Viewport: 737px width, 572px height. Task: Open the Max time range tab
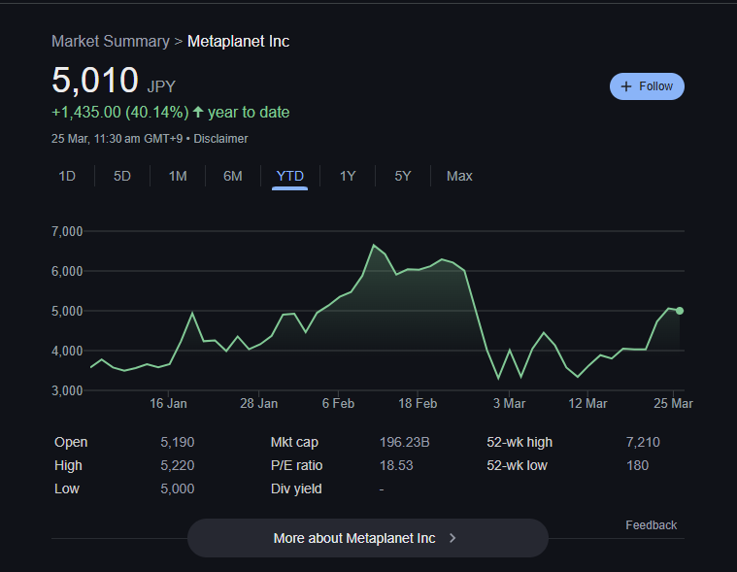pos(459,176)
